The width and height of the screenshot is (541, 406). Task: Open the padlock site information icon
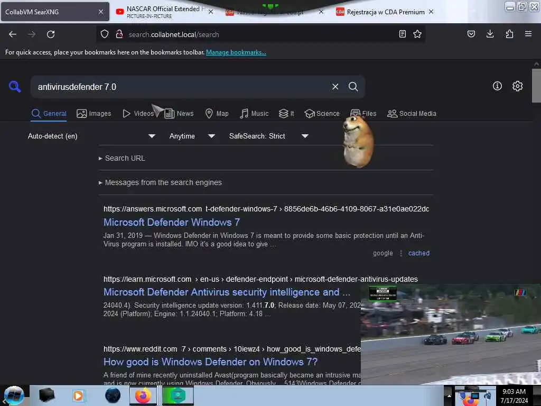pos(119,34)
